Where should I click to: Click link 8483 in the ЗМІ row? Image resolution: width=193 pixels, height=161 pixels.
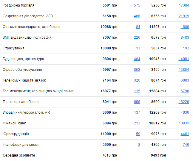185,37
